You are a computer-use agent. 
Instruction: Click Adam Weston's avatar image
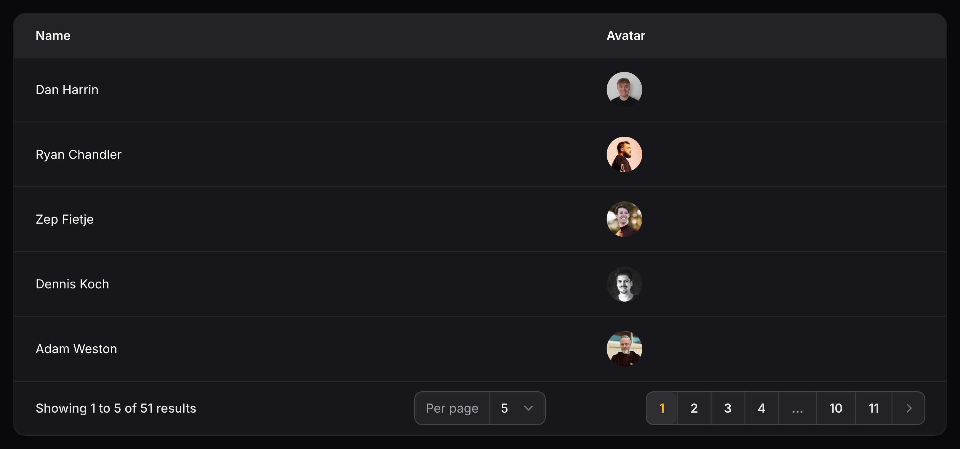click(x=624, y=348)
